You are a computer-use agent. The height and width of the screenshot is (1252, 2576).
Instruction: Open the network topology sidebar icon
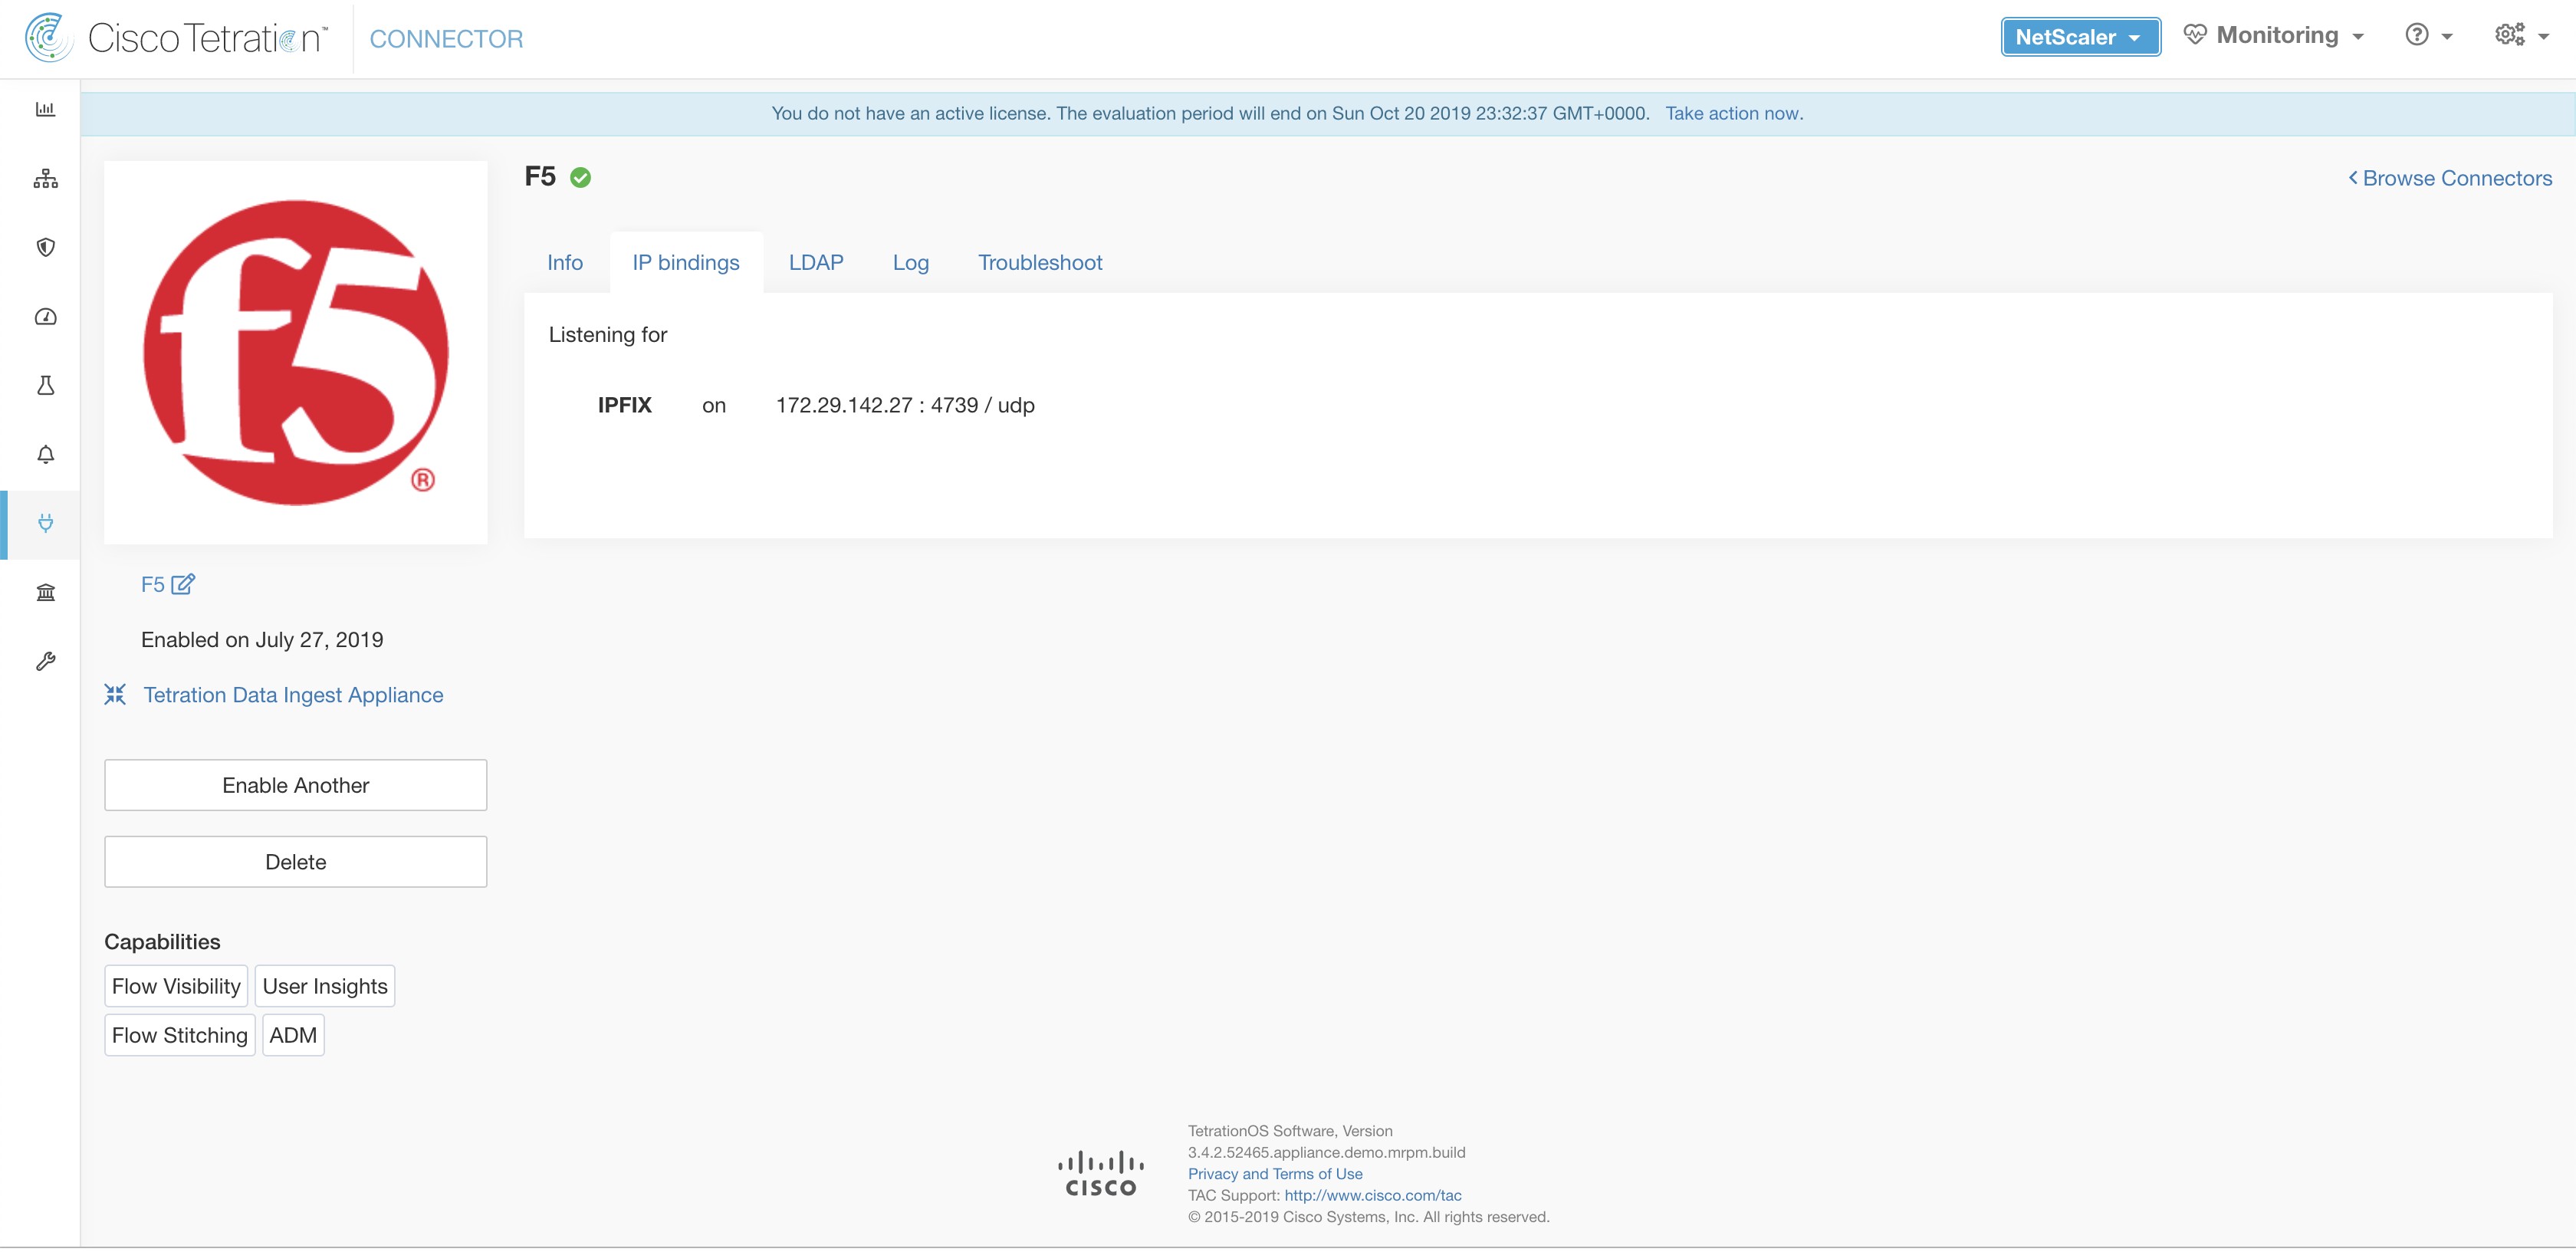[45, 179]
